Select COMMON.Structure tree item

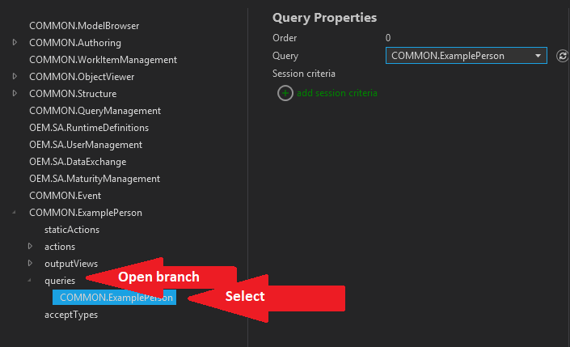73,94
